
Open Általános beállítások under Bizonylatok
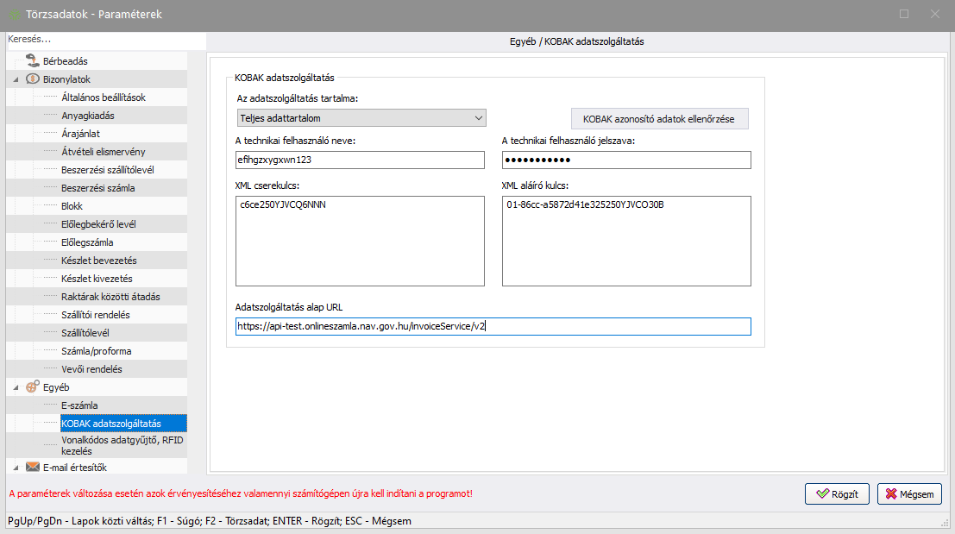point(104,97)
